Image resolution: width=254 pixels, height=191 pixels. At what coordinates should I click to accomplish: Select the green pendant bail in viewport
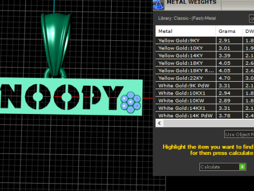pos(56,44)
